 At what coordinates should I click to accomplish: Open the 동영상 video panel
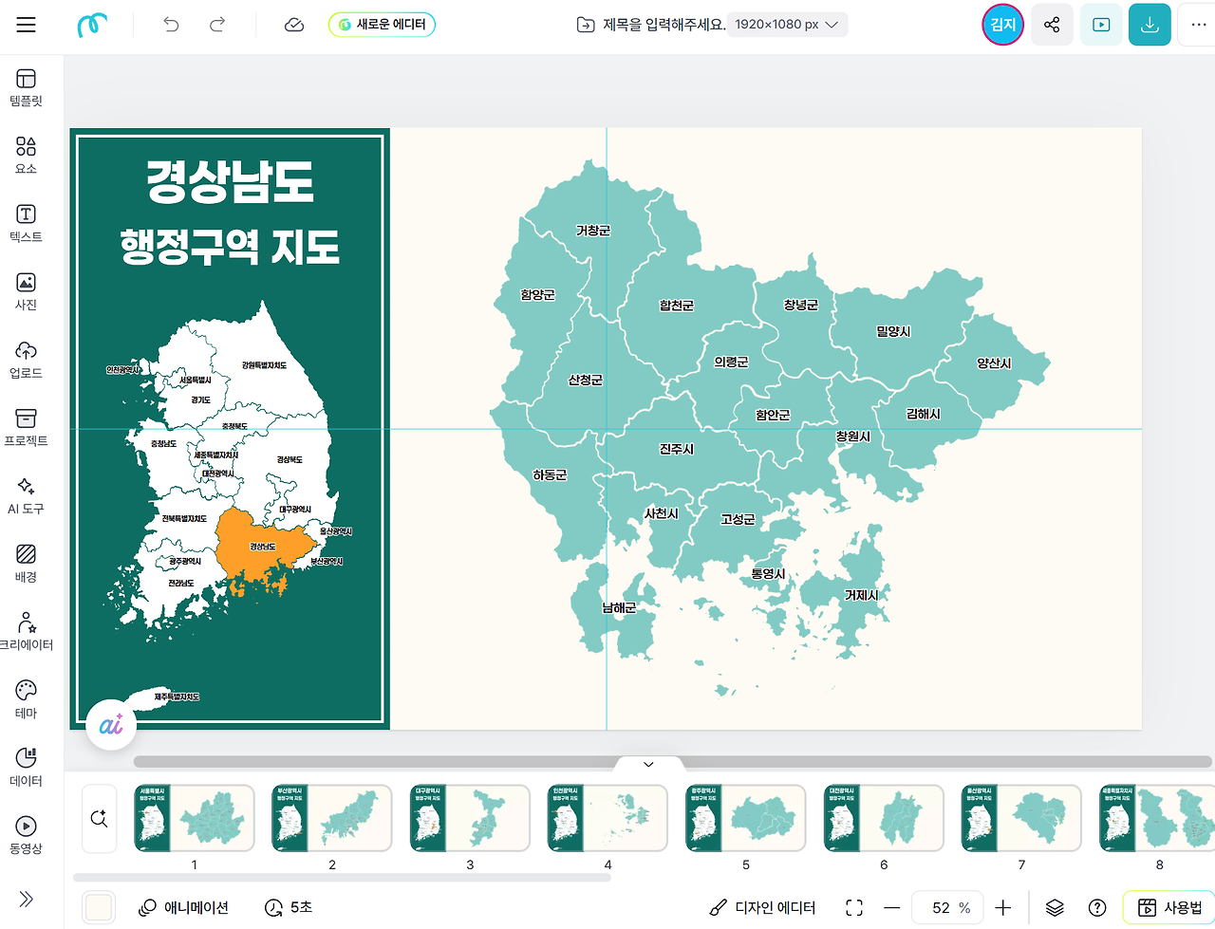click(26, 836)
